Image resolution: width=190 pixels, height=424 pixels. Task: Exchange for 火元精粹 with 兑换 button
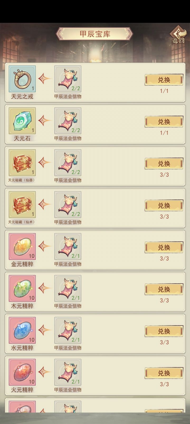[164, 373]
